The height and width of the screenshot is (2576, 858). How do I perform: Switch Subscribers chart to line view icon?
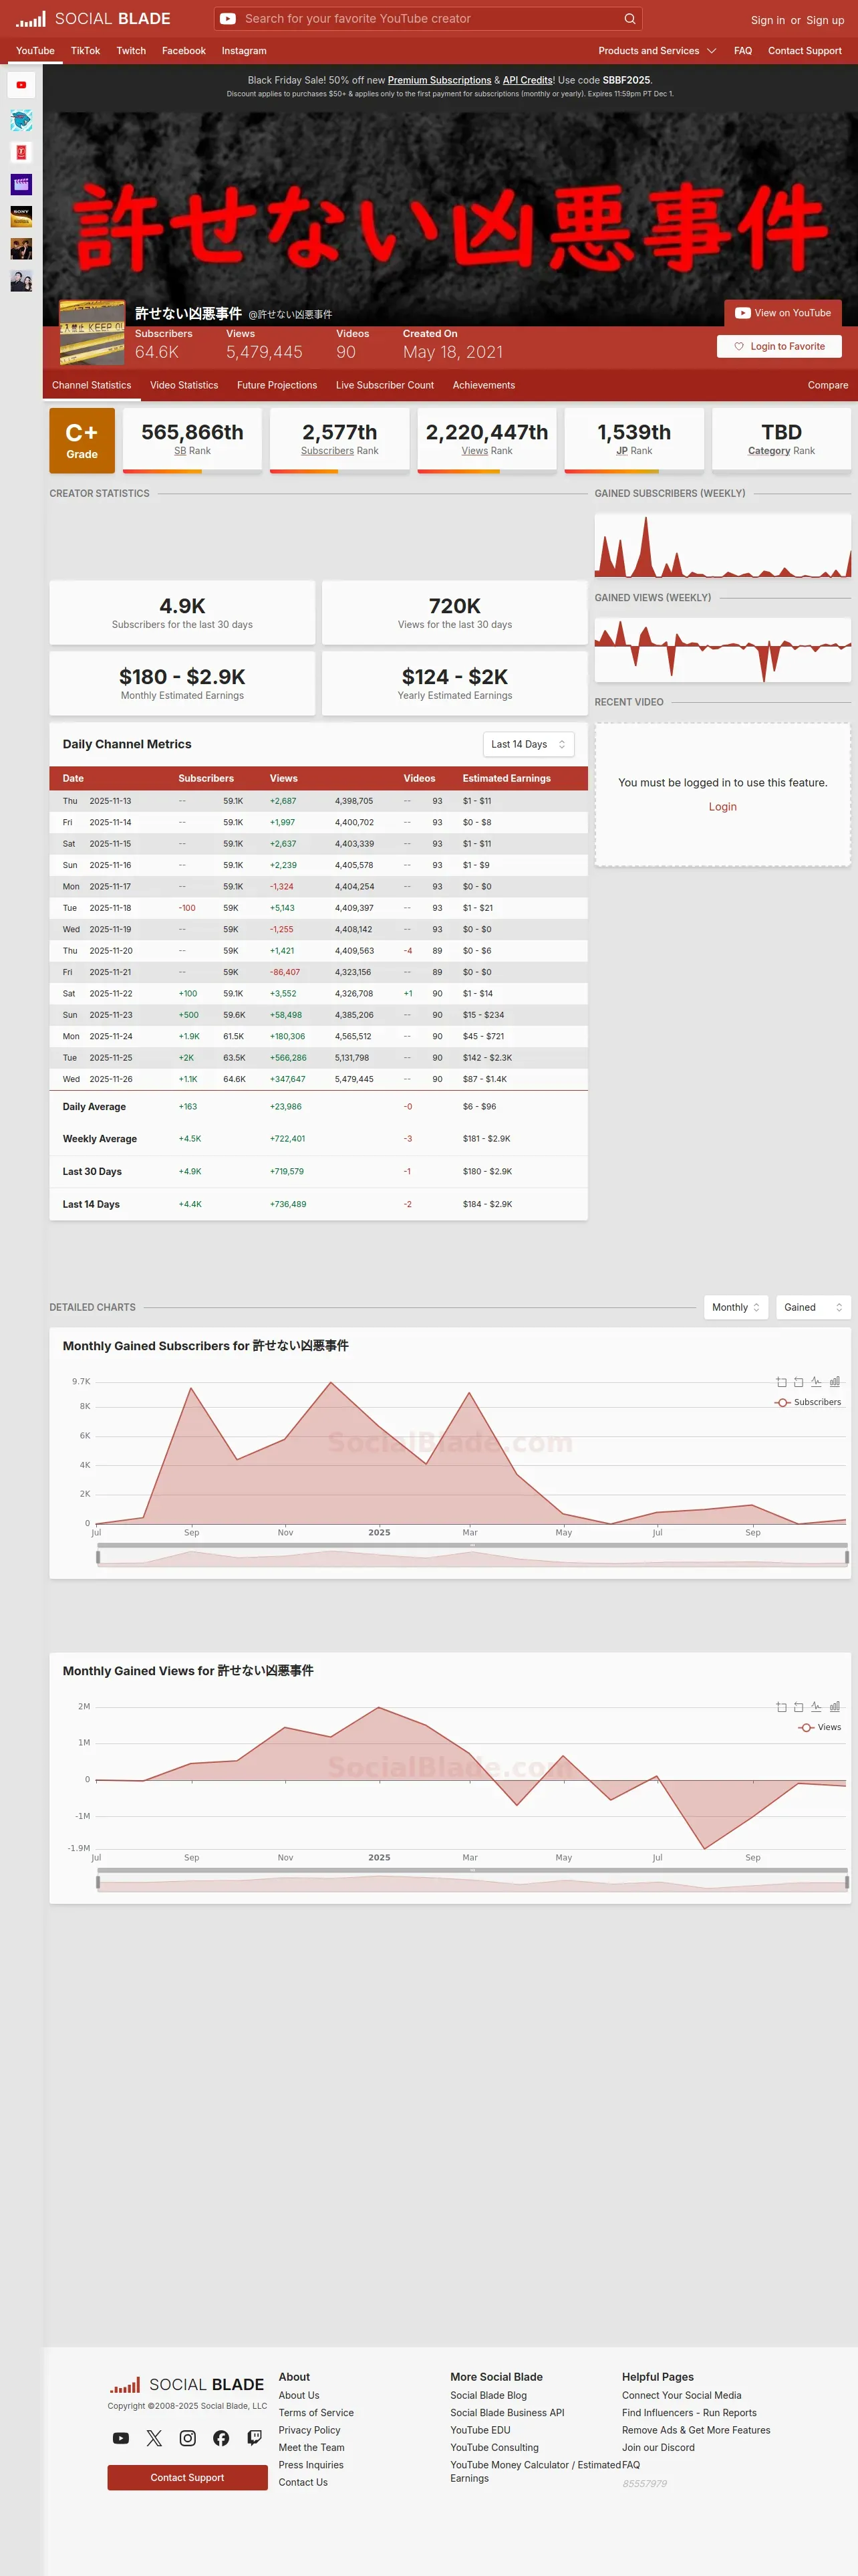click(x=816, y=1382)
